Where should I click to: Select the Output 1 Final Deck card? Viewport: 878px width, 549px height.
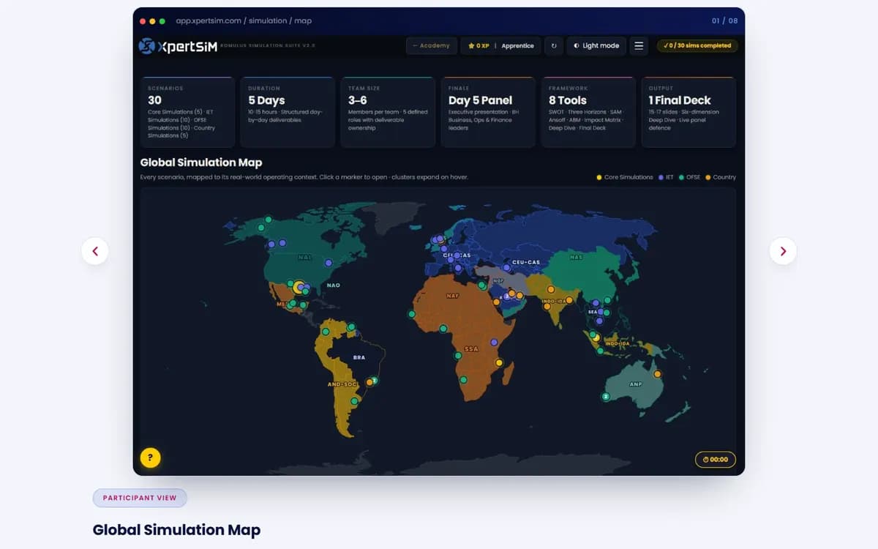coord(688,112)
